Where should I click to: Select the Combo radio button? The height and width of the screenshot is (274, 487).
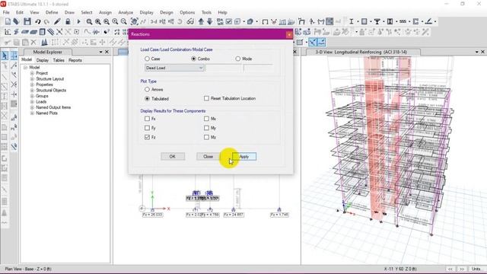coord(193,59)
